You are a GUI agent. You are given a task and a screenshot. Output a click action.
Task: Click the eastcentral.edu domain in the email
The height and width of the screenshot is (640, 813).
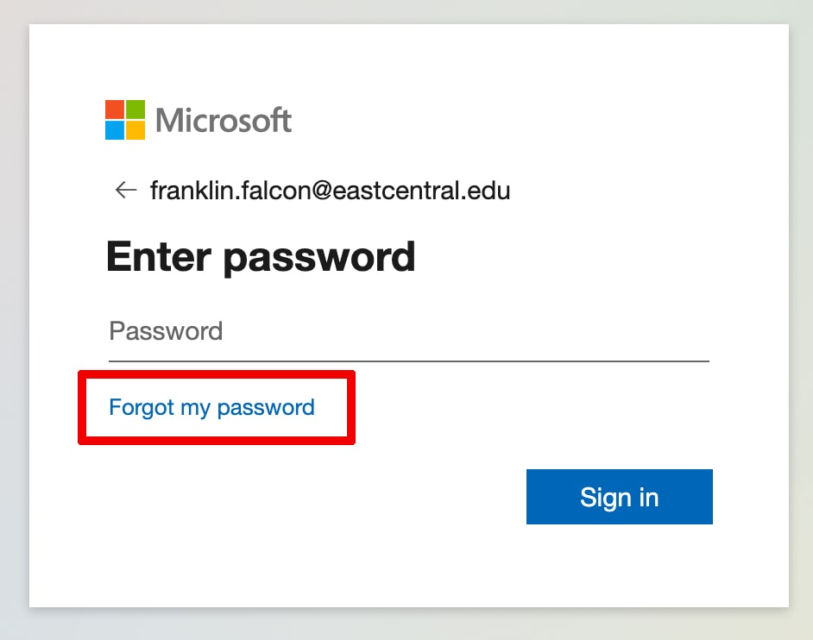click(x=421, y=191)
